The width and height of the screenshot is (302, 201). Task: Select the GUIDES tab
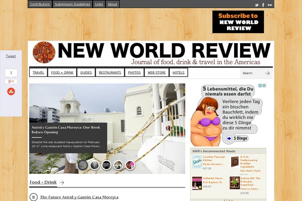pos(86,72)
